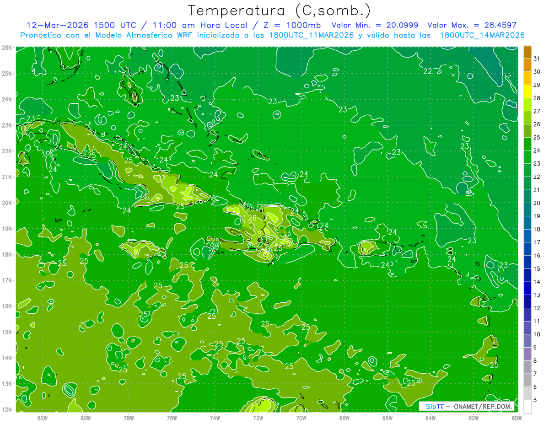Click the 16N latitude axis label
This screenshot has width=549, height=424.
(x=6, y=306)
